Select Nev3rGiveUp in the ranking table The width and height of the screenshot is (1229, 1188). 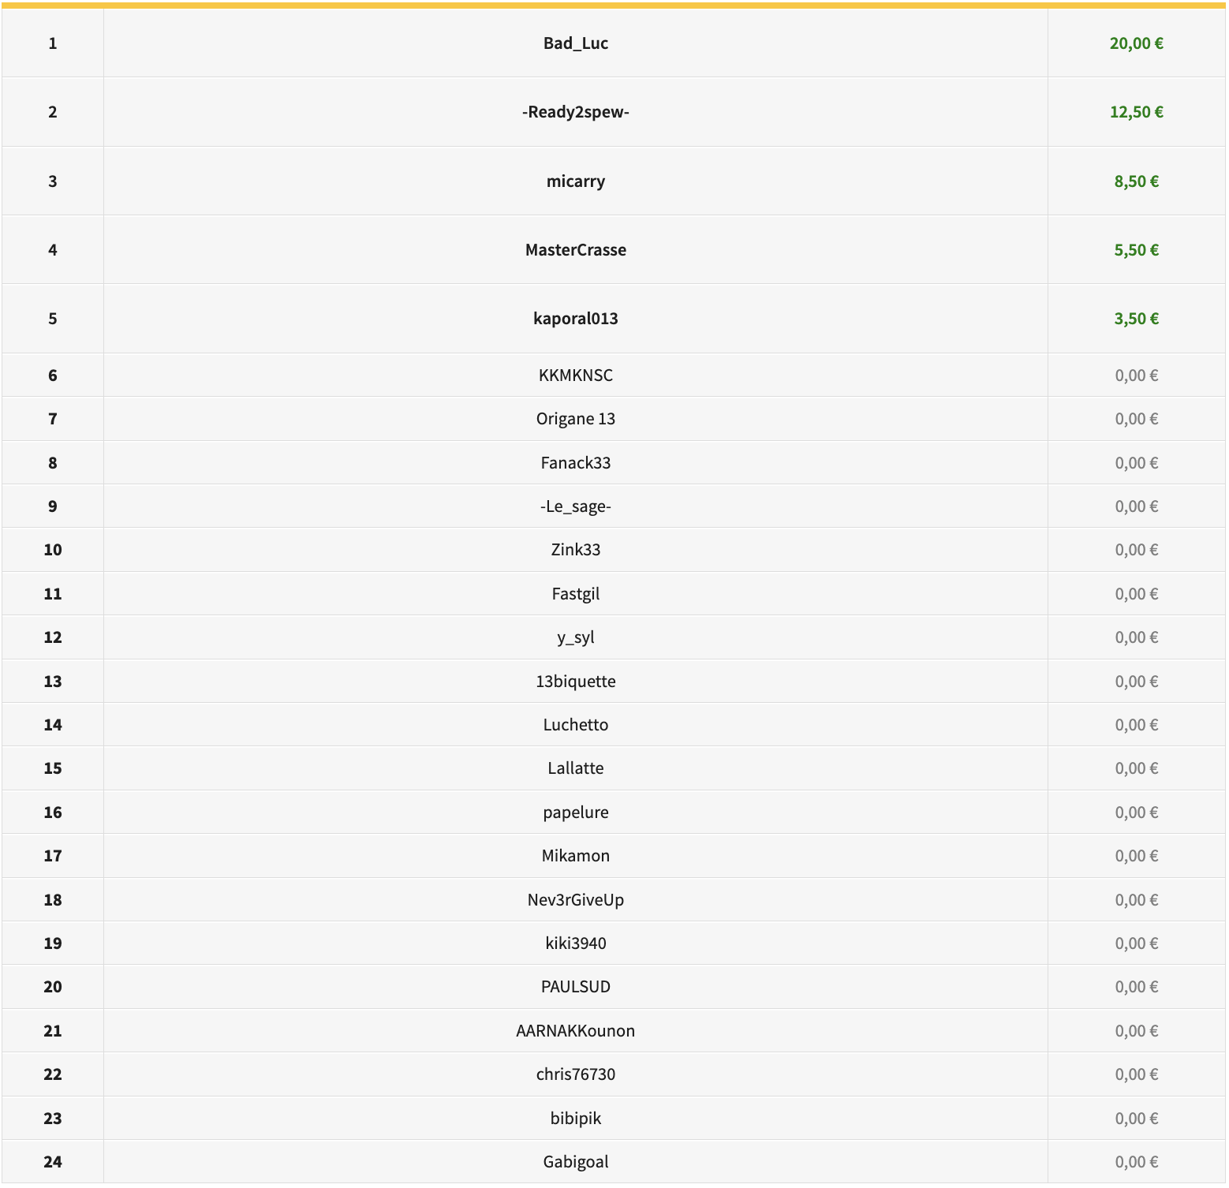click(x=575, y=900)
